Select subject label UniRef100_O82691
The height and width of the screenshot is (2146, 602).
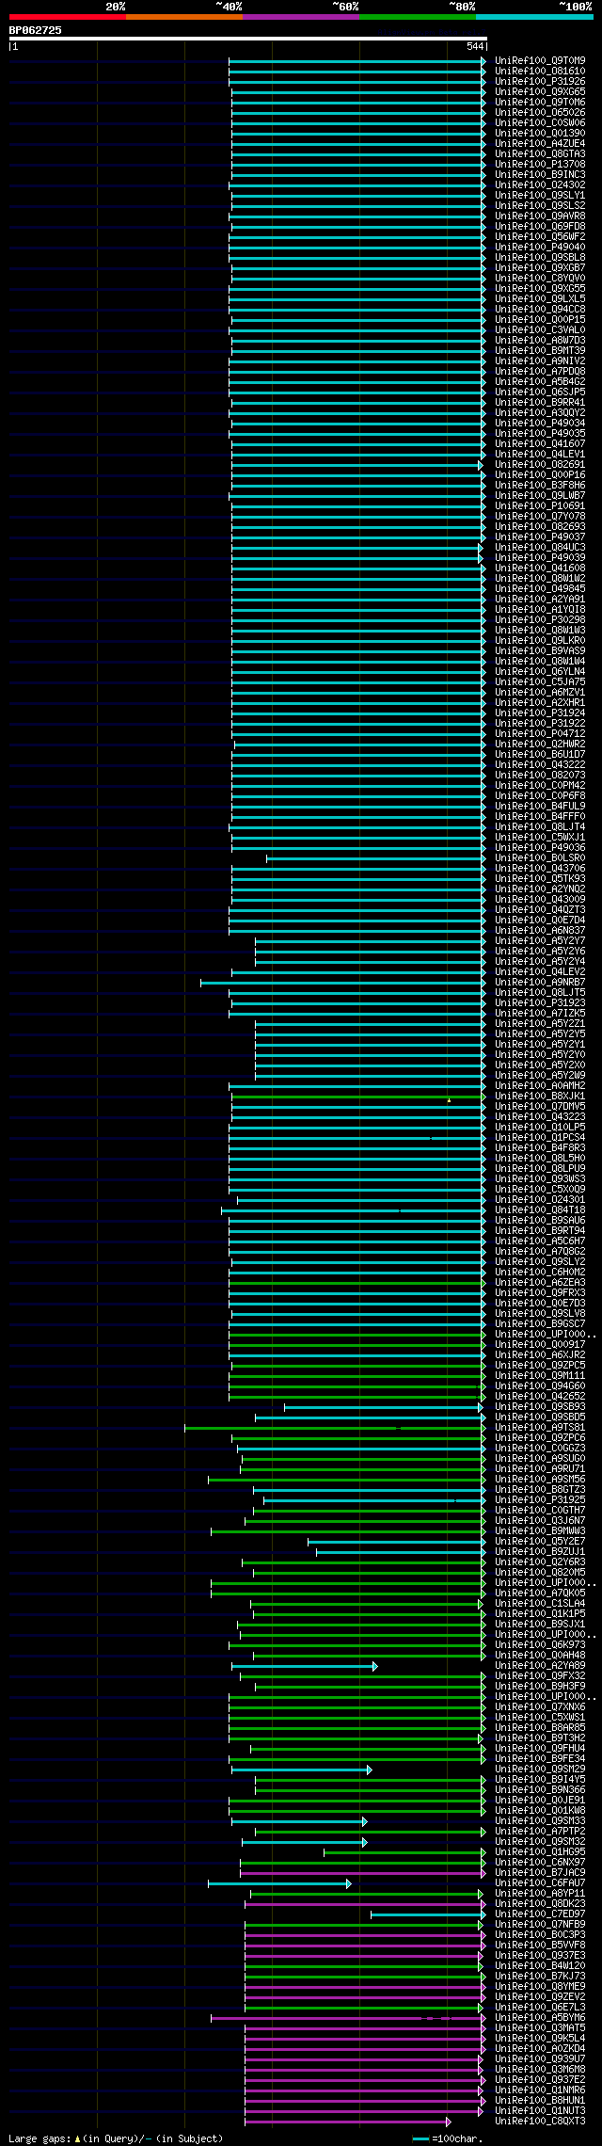click(x=540, y=464)
